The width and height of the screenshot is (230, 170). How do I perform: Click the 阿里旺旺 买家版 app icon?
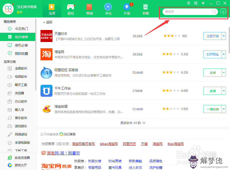tap(46, 72)
